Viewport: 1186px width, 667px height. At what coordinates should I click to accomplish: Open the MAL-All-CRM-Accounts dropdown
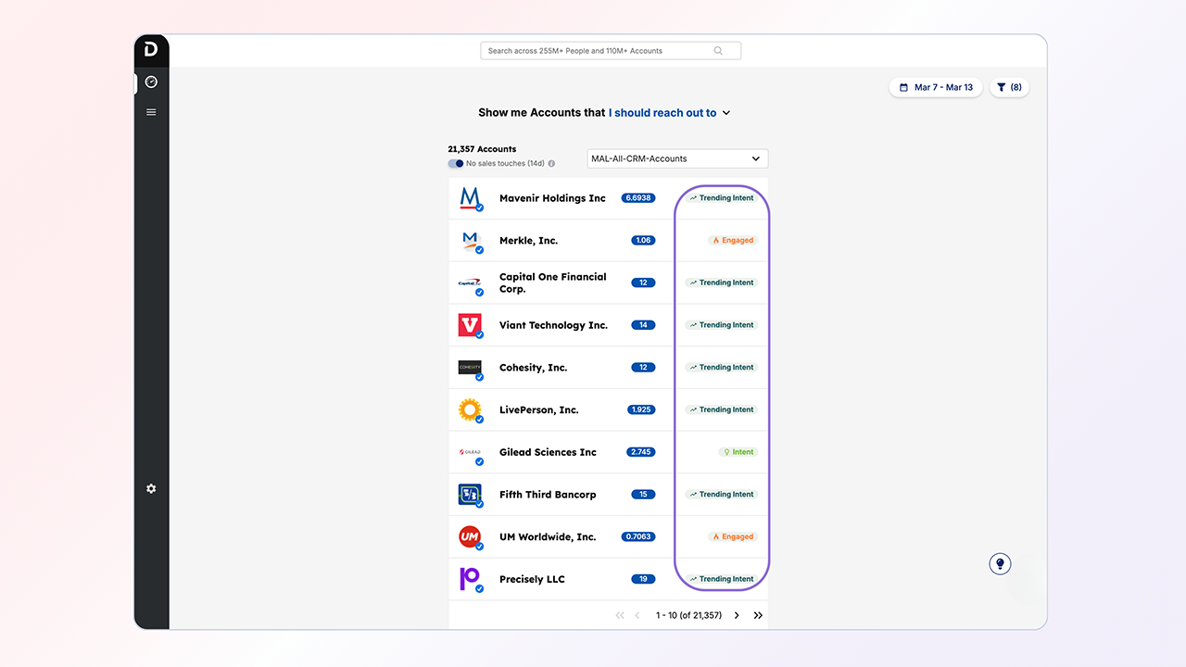click(677, 158)
